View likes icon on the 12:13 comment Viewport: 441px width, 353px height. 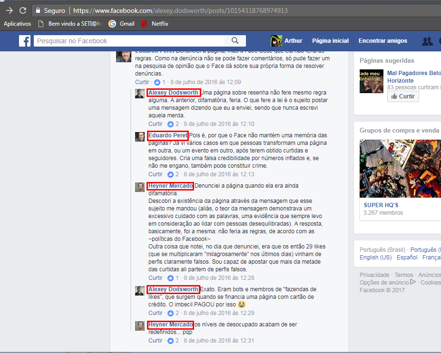click(x=170, y=174)
